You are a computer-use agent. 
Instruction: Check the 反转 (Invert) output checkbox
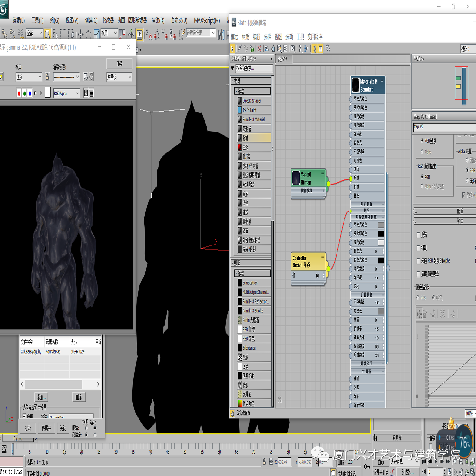(419, 234)
